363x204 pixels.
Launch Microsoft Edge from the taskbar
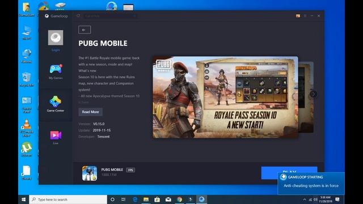point(135,199)
